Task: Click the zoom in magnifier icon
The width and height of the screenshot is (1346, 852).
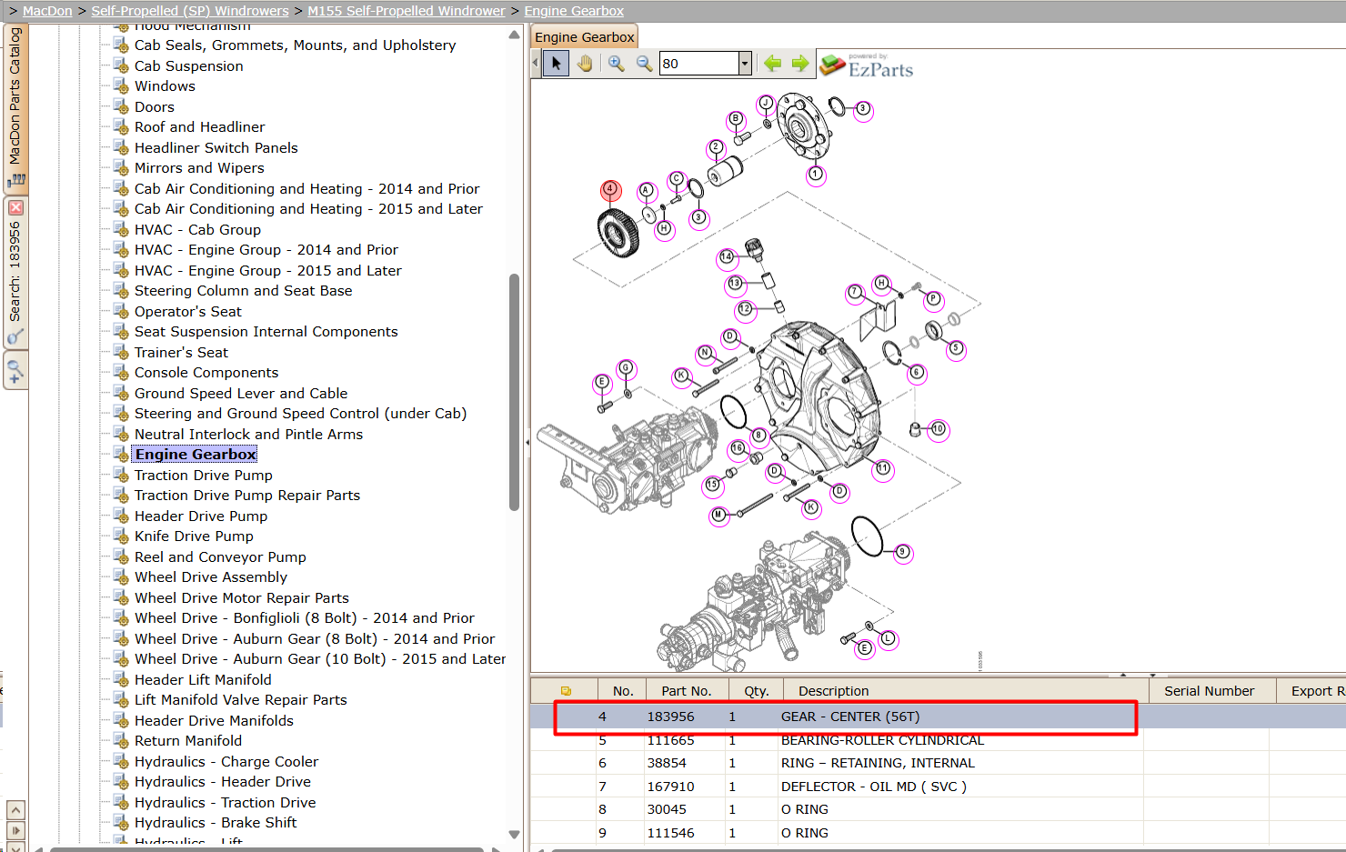Action: [617, 64]
